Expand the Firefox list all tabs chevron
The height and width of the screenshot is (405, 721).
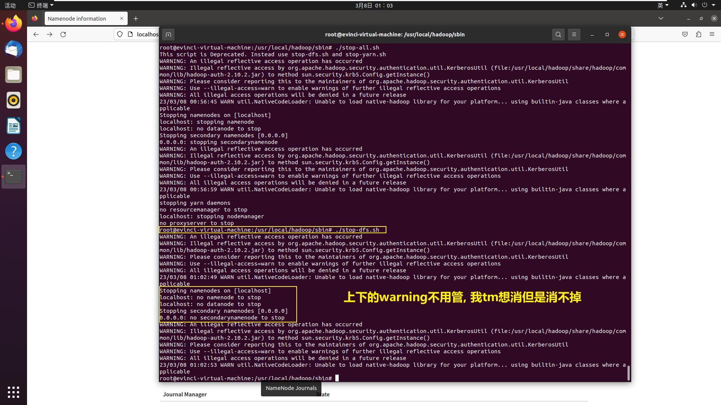pos(661,18)
